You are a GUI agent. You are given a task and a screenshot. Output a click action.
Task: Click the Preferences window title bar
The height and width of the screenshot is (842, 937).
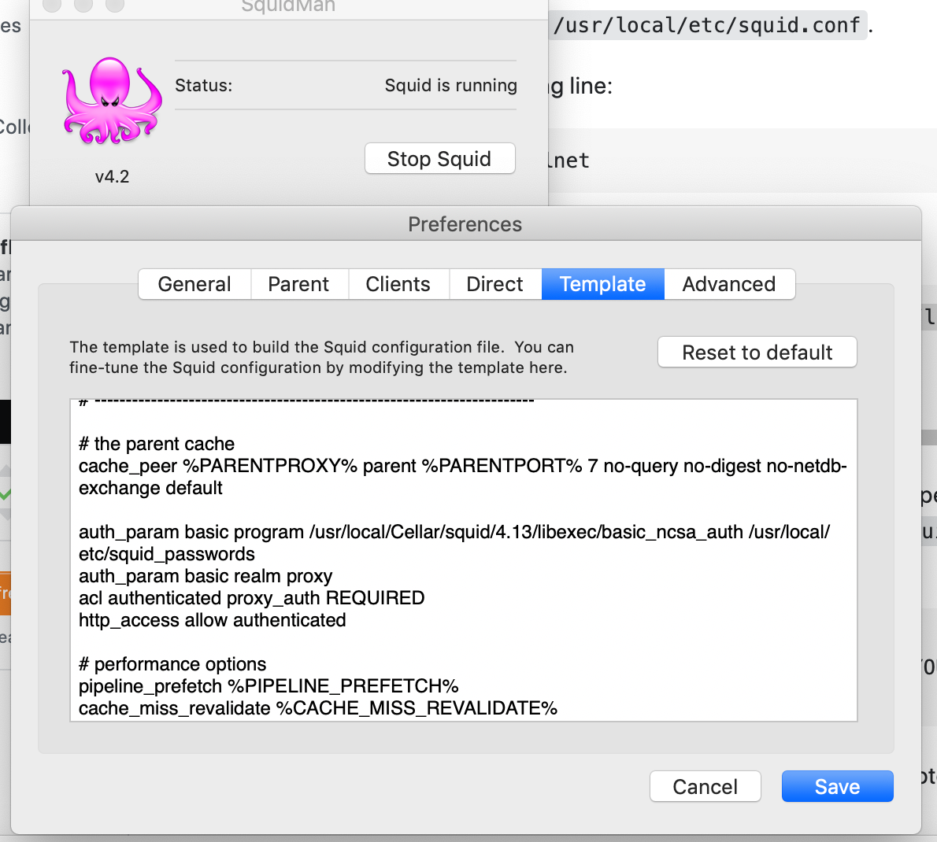coord(465,224)
